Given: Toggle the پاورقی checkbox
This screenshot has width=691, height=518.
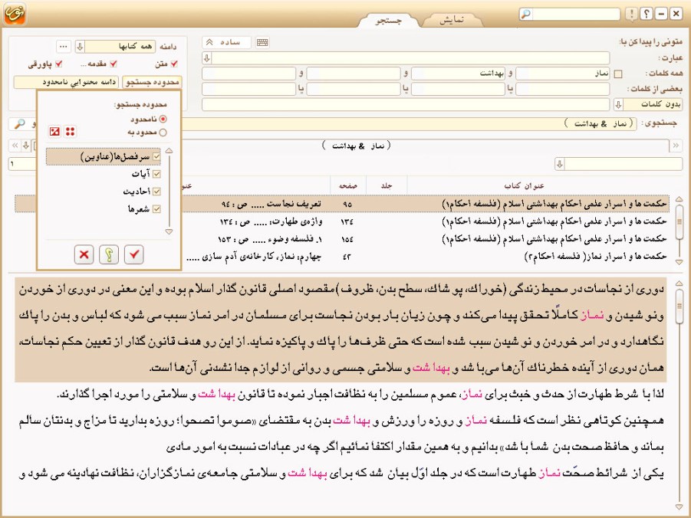Looking at the screenshot, I should point(58,64).
